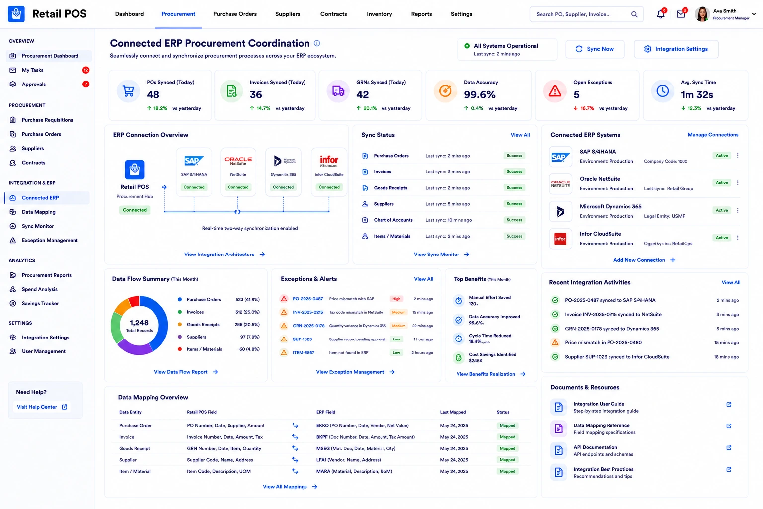Click the Data Mapping sidebar icon
Viewport: 763px width, 509px height.
(13, 212)
